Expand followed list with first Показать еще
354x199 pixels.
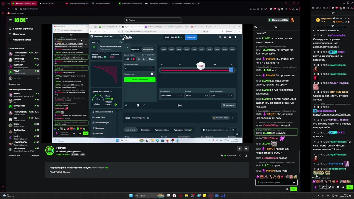tap(14, 84)
